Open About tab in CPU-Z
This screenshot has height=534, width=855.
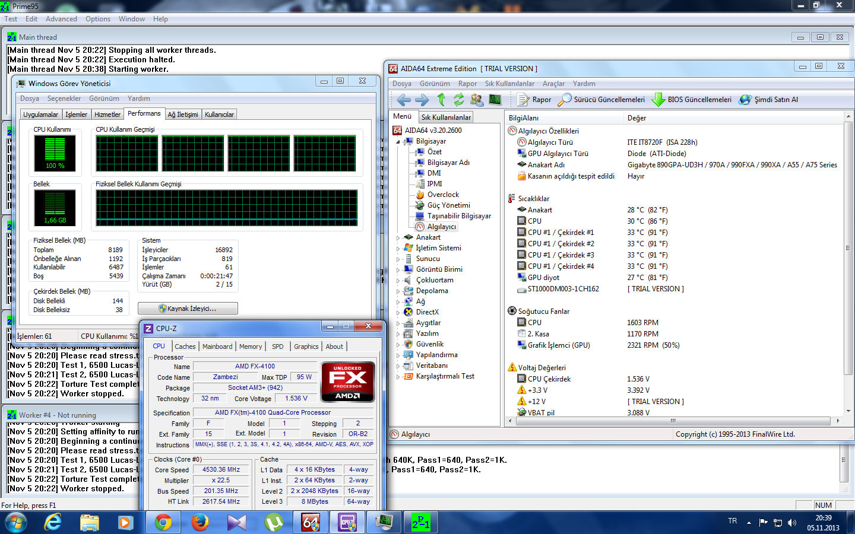(334, 347)
